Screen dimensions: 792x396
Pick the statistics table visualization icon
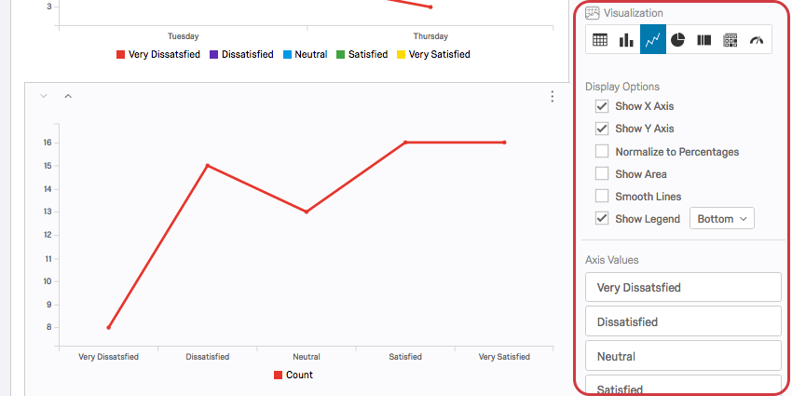tap(731, 40)
